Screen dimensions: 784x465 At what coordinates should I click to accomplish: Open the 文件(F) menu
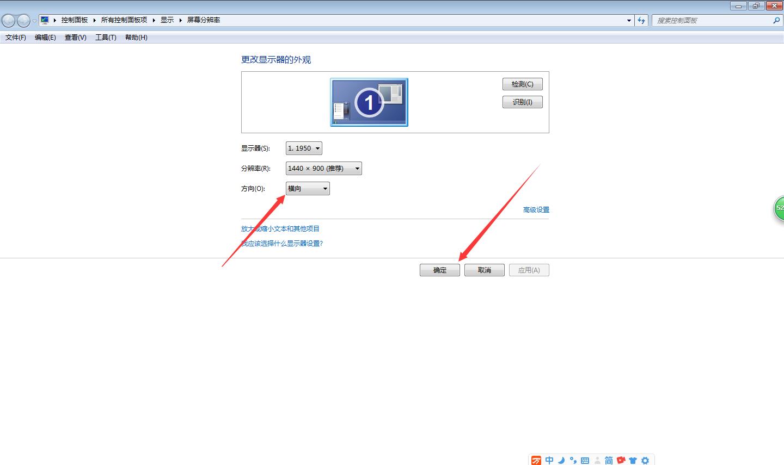16,38
